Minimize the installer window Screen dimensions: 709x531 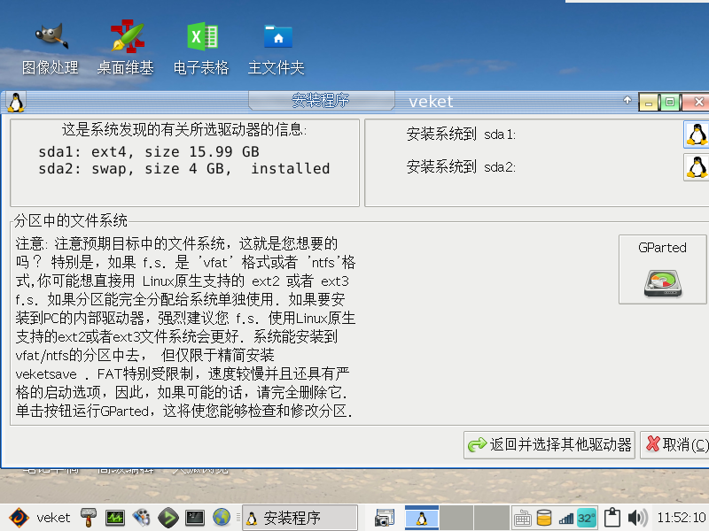[649, 102]
